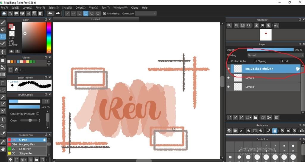The width and height of the screenshot is (305, 162).
Task: Pick size 10 in Brush Size panel
Action: tap(293, 148)
